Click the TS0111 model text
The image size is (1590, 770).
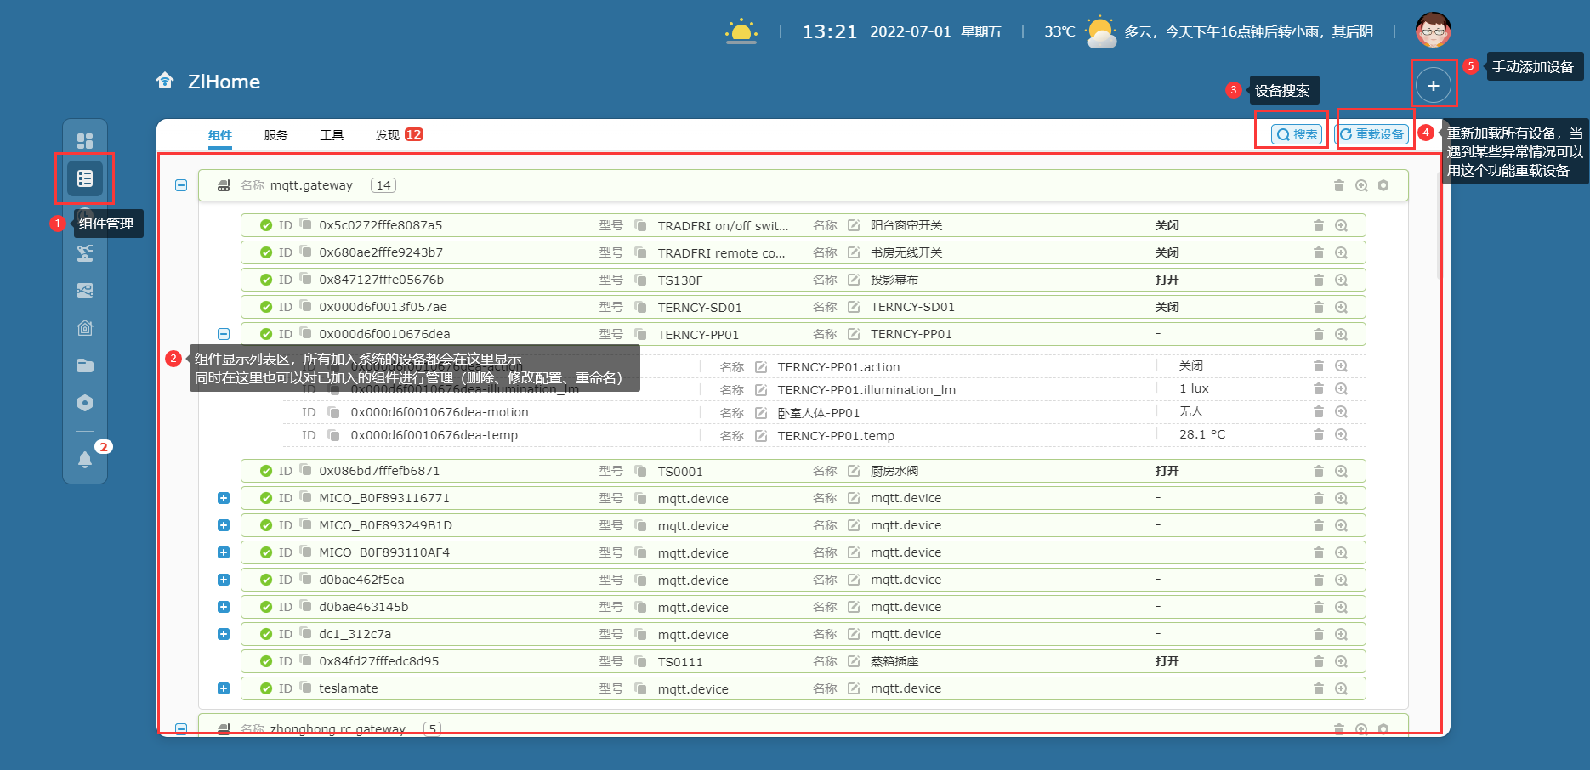[680, 662]
